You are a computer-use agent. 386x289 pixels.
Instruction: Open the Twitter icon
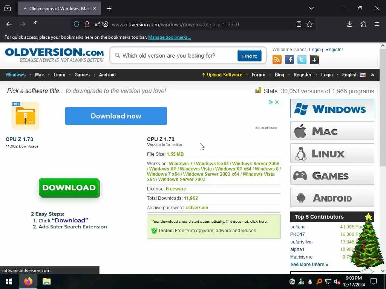[x=302, y=59]
